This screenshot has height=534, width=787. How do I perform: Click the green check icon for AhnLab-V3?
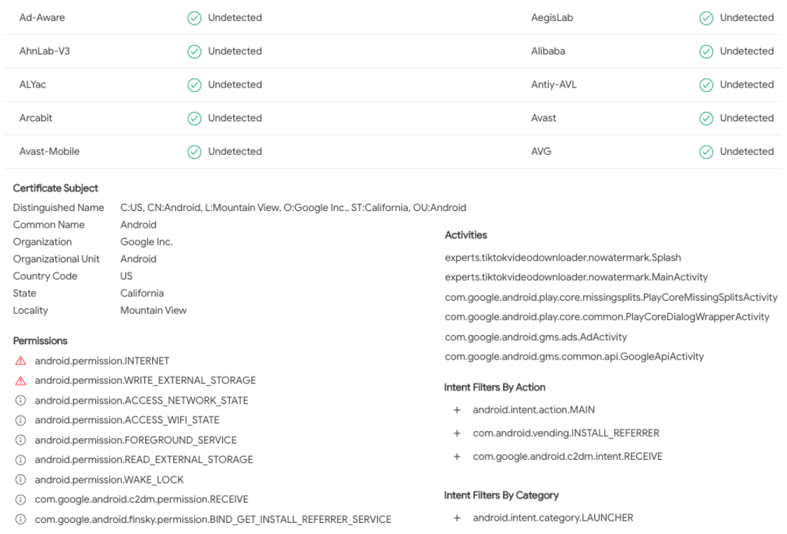[194, 52]
